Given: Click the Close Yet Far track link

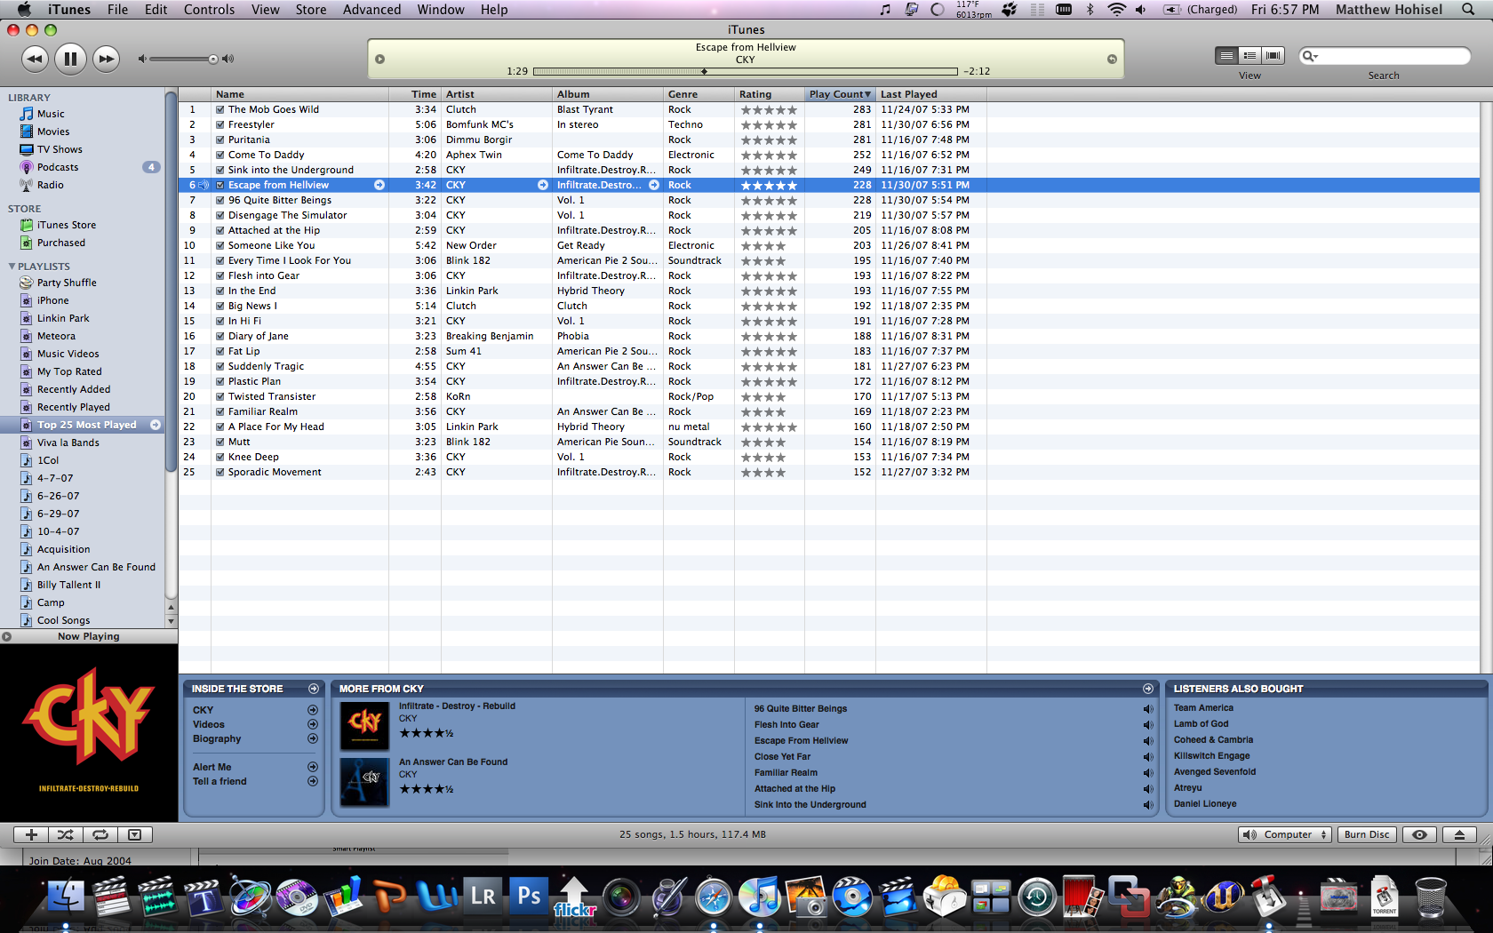Looking at the screenshot, I should click(782, 757).
